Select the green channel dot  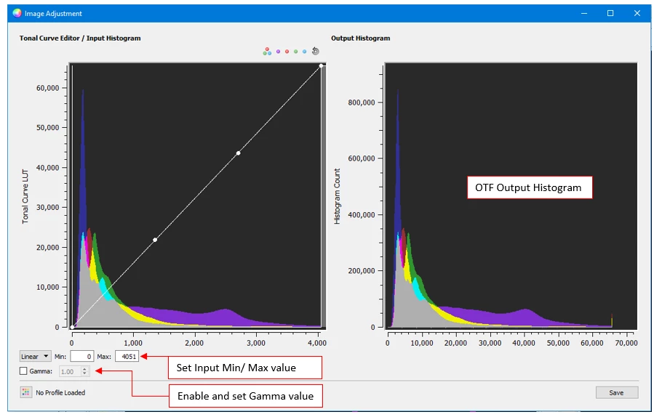click(296, 52)
